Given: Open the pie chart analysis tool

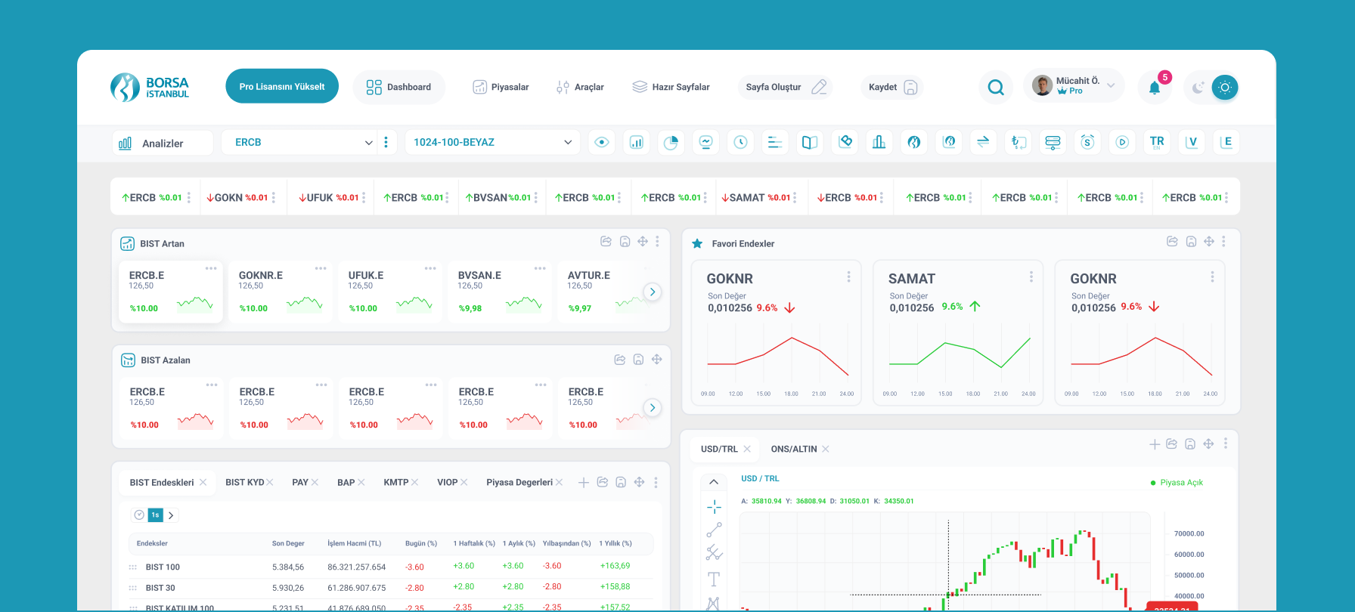Looking at the screenshot, I should click(671, 142).
